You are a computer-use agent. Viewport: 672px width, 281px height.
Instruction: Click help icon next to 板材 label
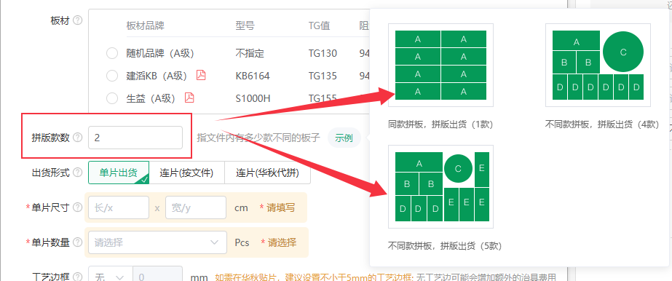click(78, 20)
